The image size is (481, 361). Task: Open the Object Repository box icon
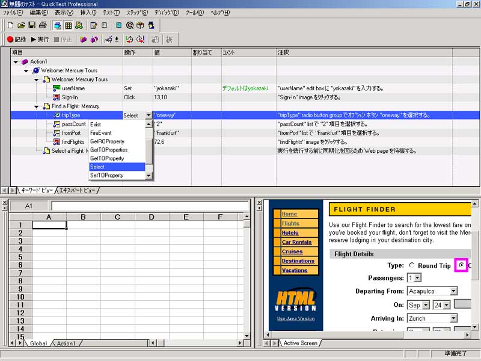pos(140,25)
